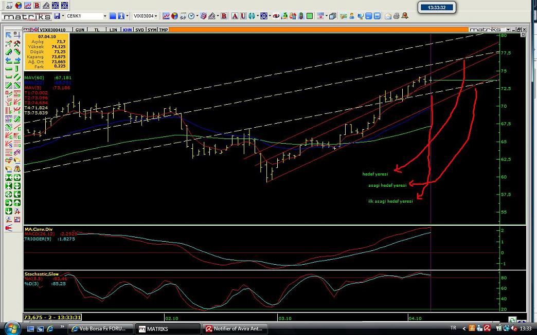
Task: Toggle the TL currency button
Action: 97,30
